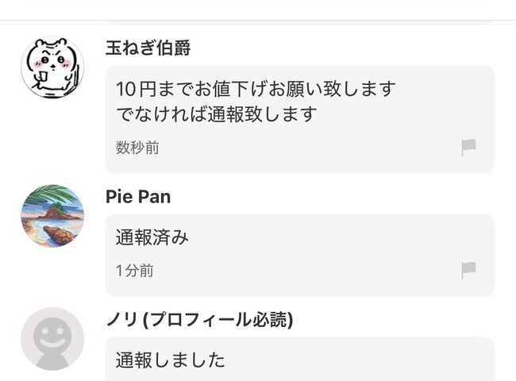
Task: Select the 通報しました comment text
Action: (171, 360)
